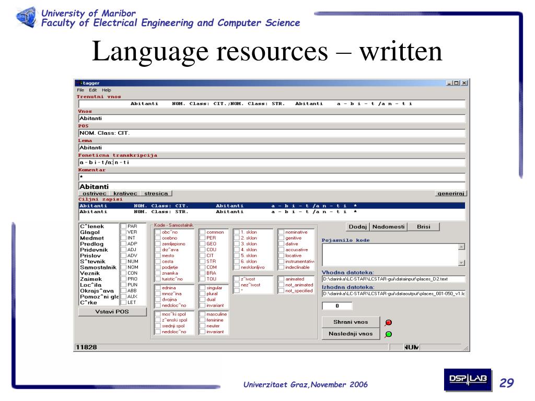Open the Help menu

pos(107,90)
